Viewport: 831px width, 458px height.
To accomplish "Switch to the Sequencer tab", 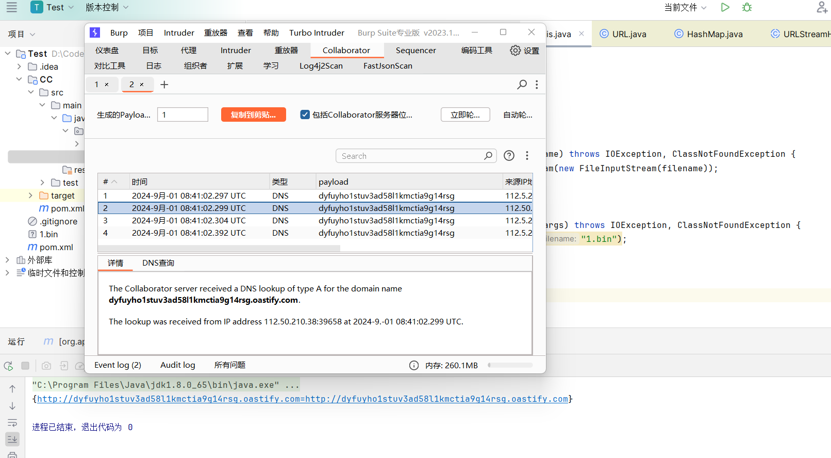I will pos(415,50).
